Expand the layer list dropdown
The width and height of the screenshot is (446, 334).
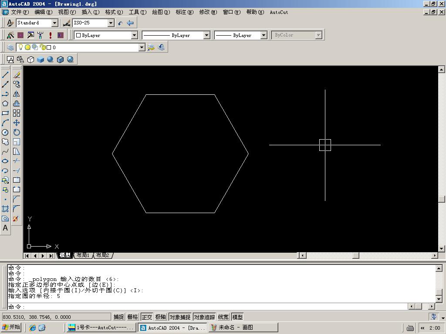[142, 47]
